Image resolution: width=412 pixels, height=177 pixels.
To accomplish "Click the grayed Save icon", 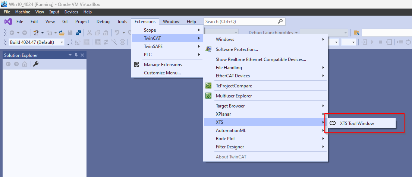I will pyautogui.click(x=70, y=33).
